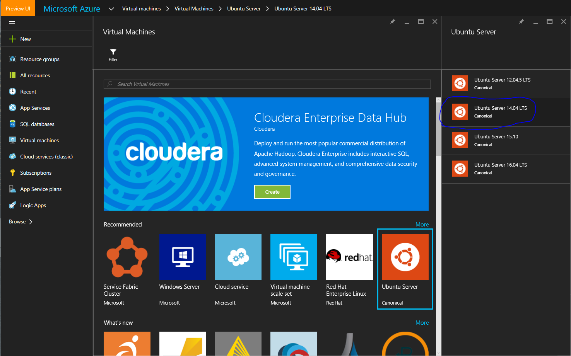The height and width of the screenshot is (356, 571).
Task: Pin the Ubuntu Server blade
Action: 521,22
